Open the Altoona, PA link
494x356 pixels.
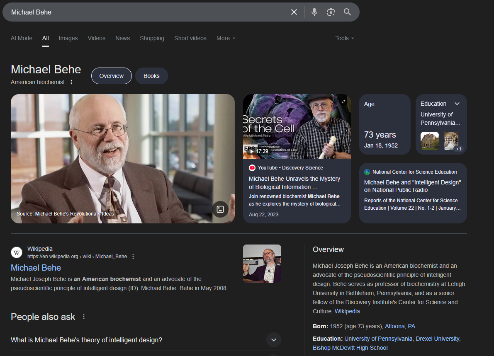(x=400, y=327)
